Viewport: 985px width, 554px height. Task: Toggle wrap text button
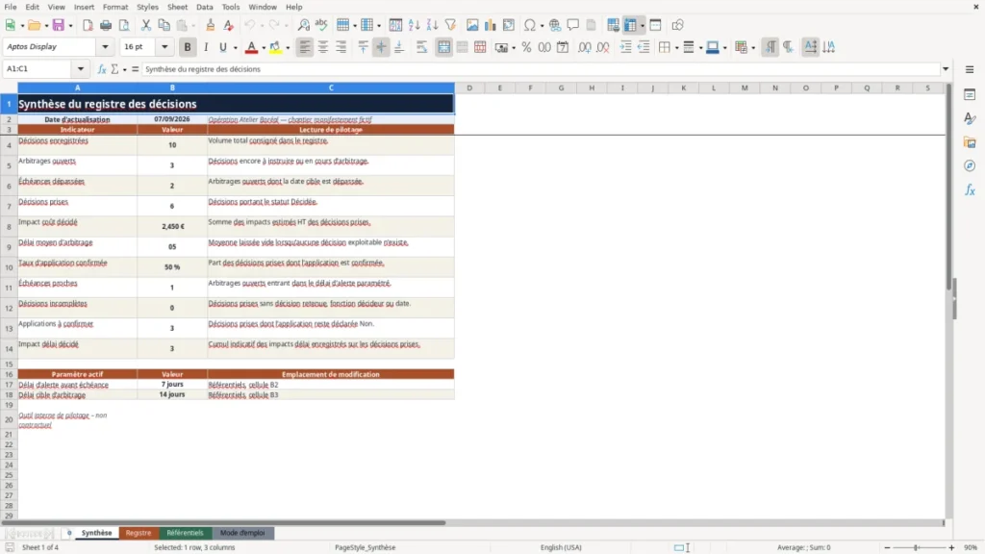(x=421, y=47)
